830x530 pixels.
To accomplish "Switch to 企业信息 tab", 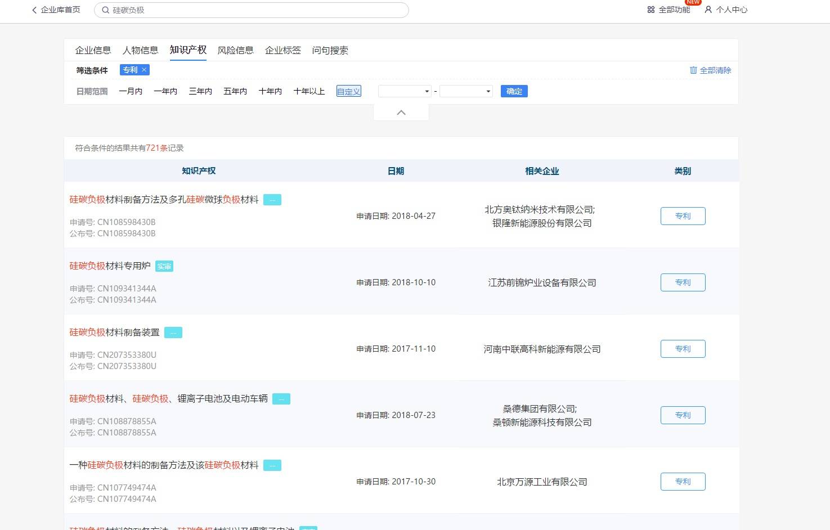I will [93, 50].
